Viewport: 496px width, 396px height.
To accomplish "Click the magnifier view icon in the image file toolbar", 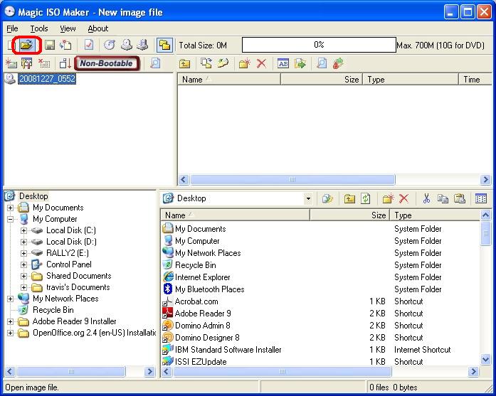I will 322,63.
